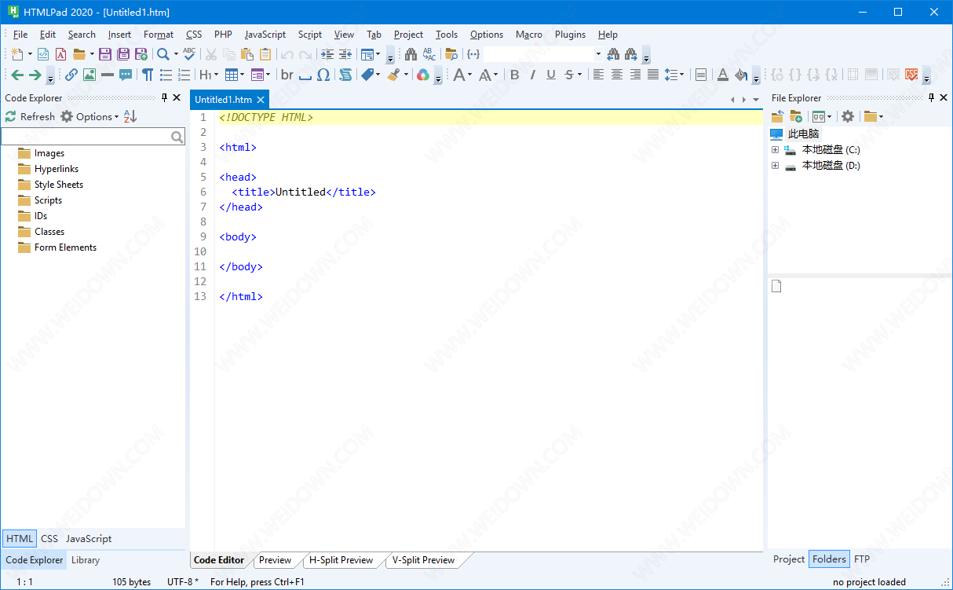Click the Insert horizontal rule icon

pyautogui.click(x=108, y=75)
